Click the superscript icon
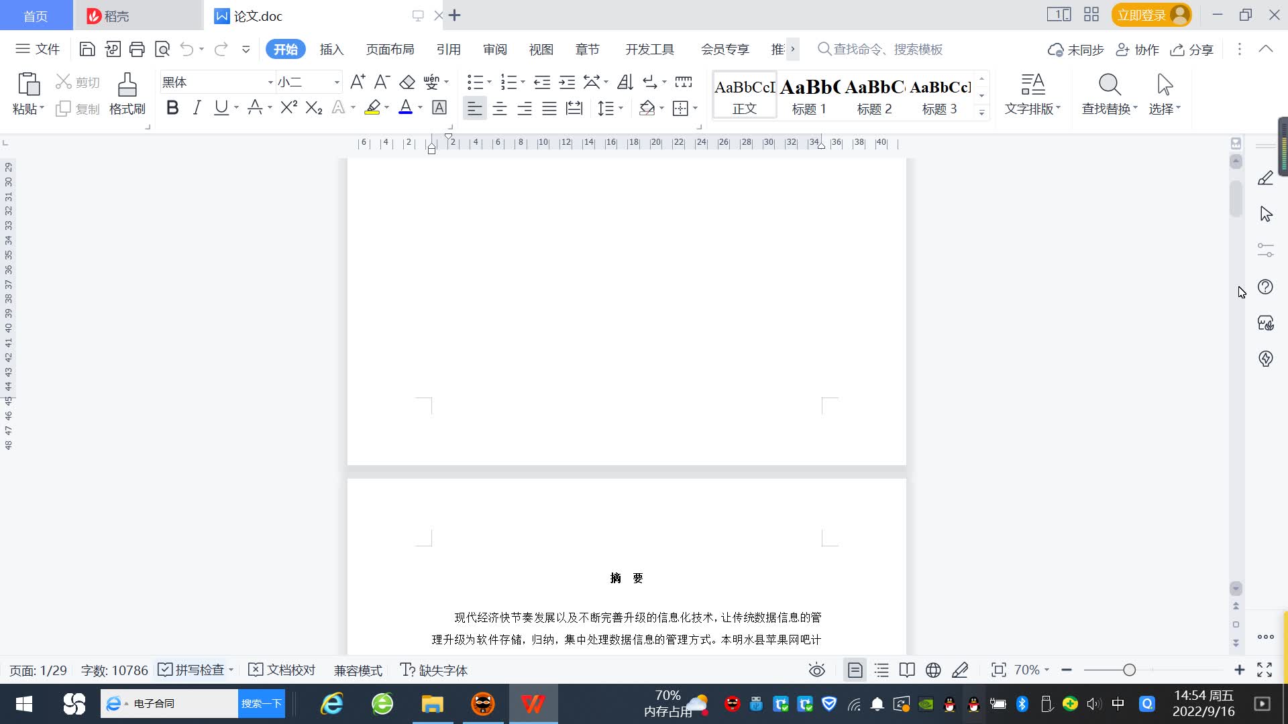 (x=287, y=107)
